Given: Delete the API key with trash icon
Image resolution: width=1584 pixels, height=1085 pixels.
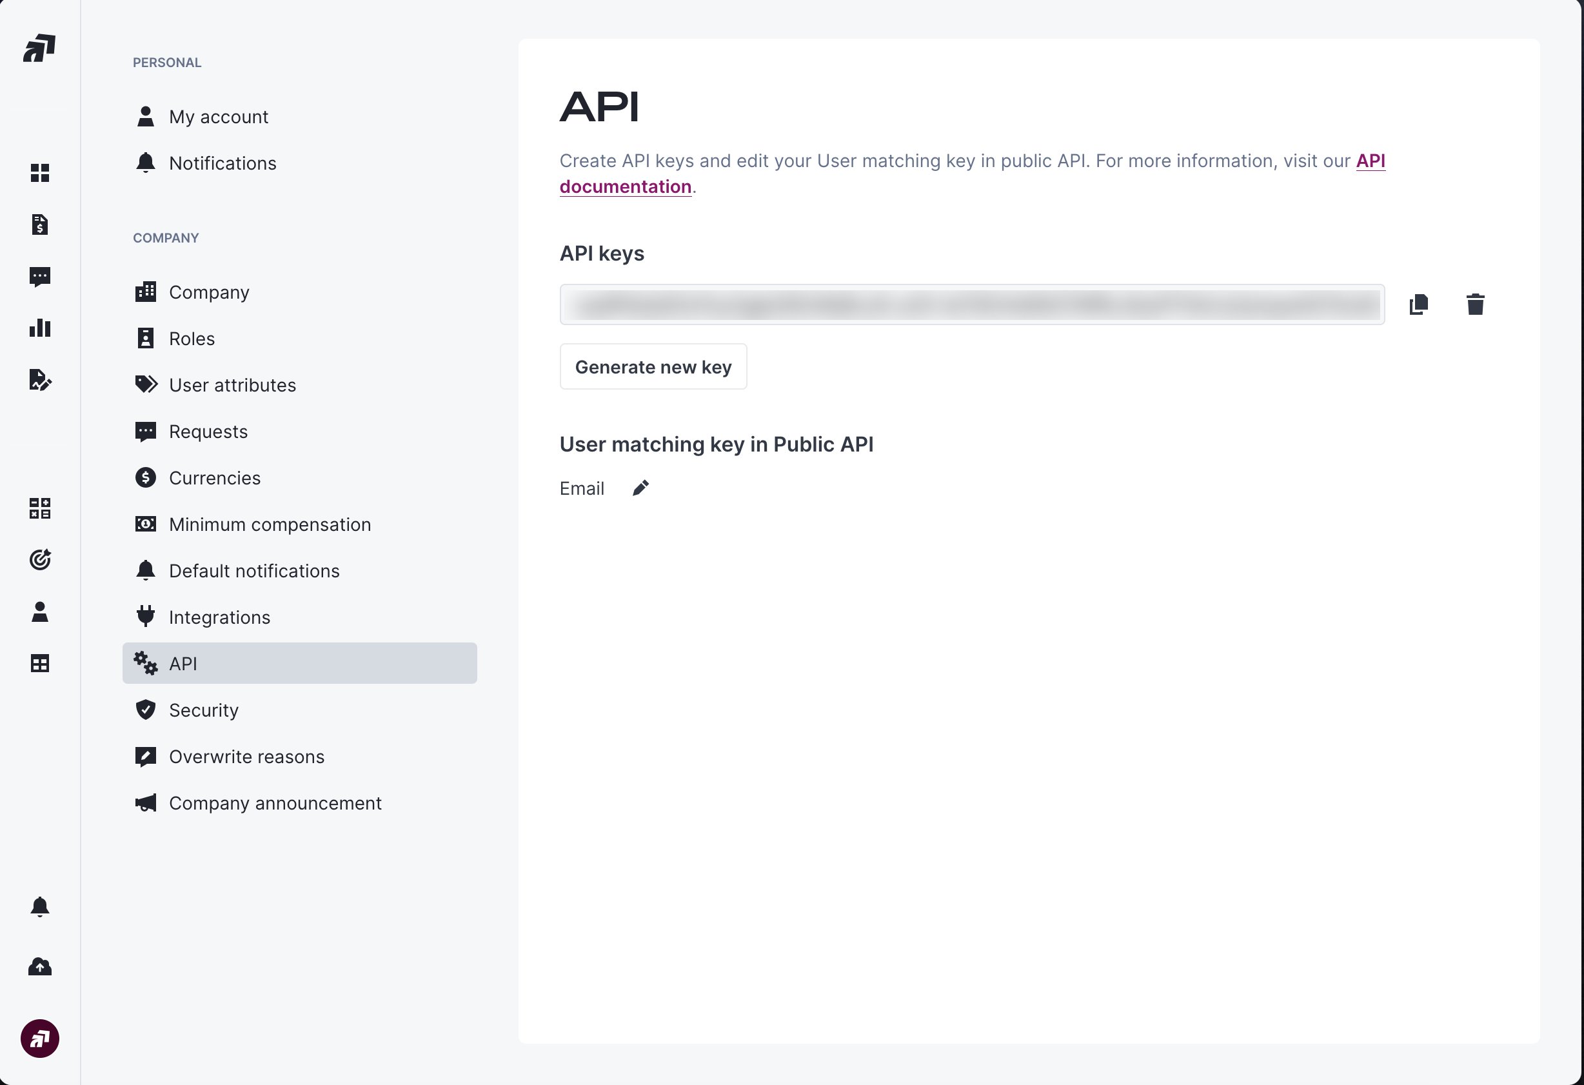Looking at the screenshot, I should (x=1475, y=304).
